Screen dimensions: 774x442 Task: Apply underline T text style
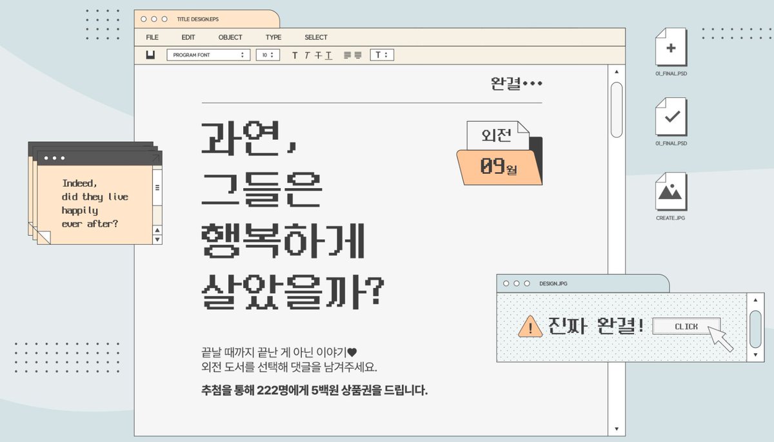point(328,55)
